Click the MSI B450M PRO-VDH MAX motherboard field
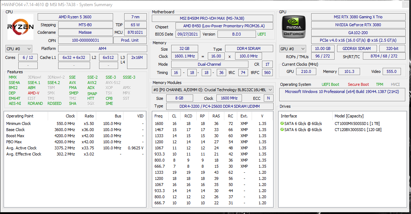The width and height of the screenshot is (411, 214). coord(212,18)
